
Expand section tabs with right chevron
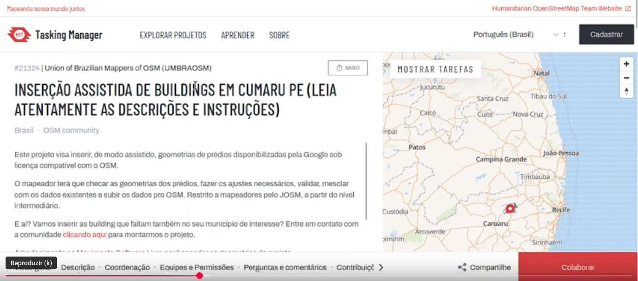(381, 267)
